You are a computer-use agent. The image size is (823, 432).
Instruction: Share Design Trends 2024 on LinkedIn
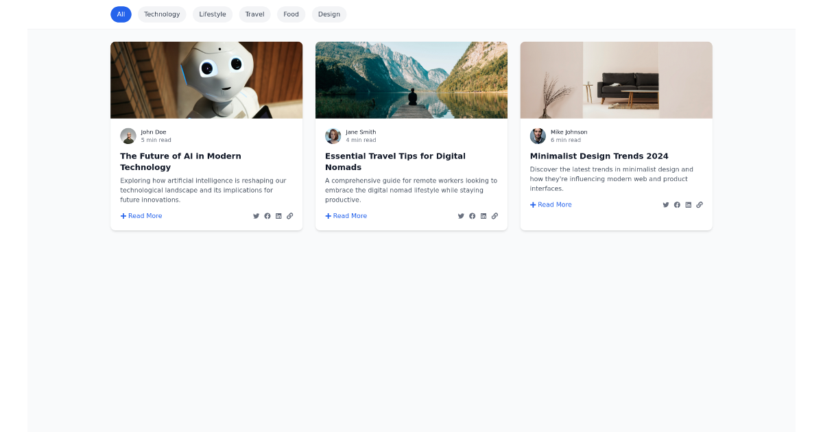tap(688, 204)
